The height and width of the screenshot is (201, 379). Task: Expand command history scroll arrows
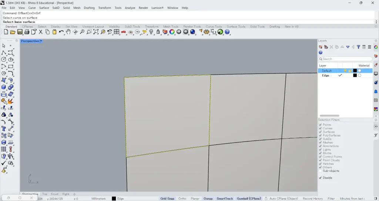[376, 22]
